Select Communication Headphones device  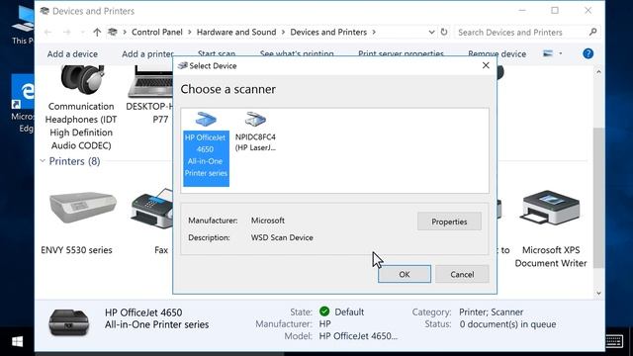tap(81, 109)
